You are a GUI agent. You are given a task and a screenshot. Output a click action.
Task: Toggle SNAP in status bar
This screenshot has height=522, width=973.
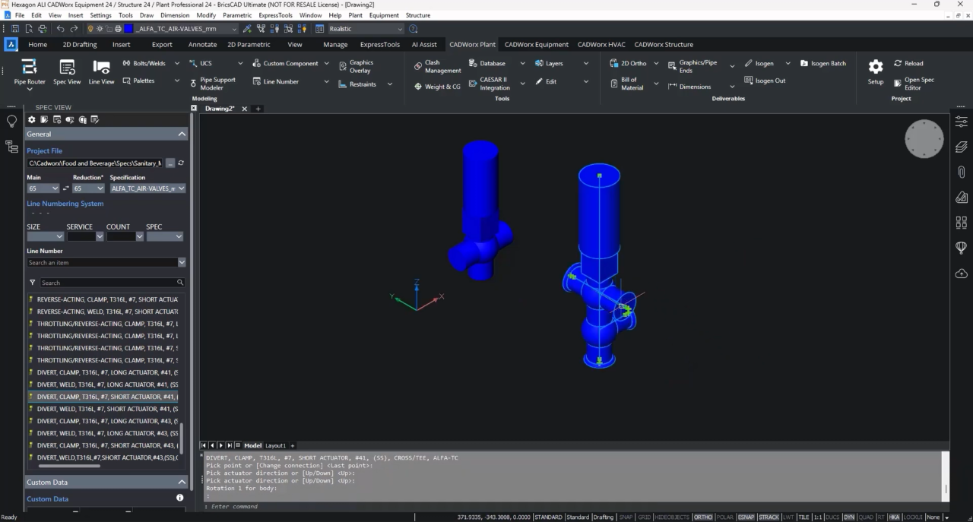626,517
